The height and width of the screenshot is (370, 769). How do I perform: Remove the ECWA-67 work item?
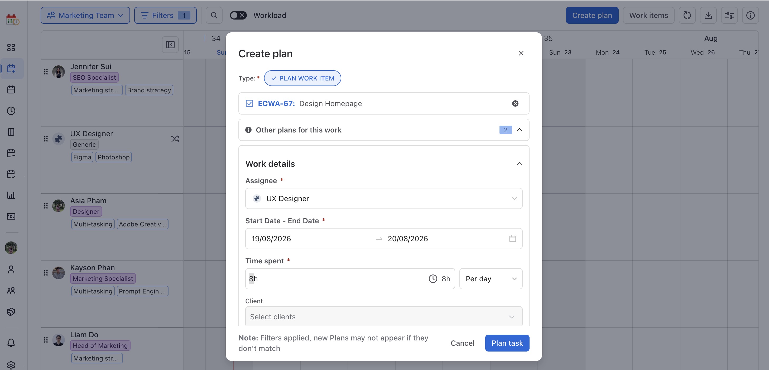pos(515,103)
